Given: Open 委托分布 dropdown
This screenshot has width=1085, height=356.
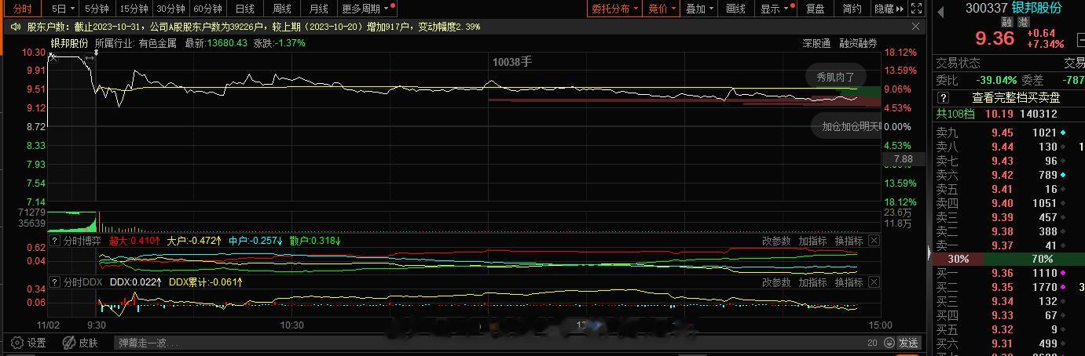Looking at the screenshot, I should [x=615, y=9].
